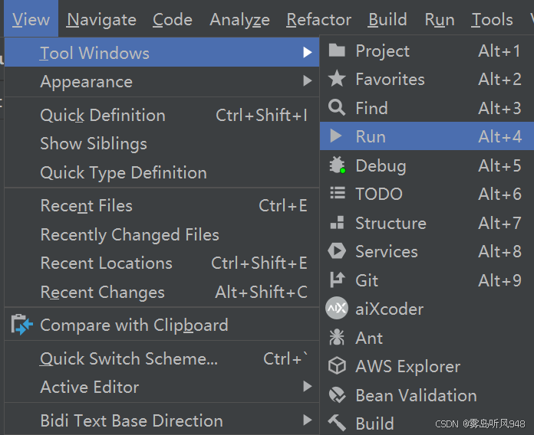Click the Debug bug icon
This screenshot has height=435, width=534.
337,165
